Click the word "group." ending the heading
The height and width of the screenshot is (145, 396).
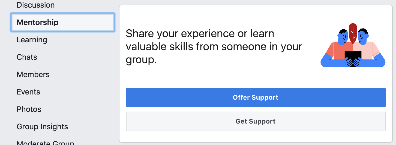(x=141, y=60)
